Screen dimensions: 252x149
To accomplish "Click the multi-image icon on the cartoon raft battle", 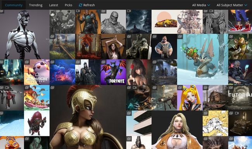I will pyautogui.click(x=27, y=88).
